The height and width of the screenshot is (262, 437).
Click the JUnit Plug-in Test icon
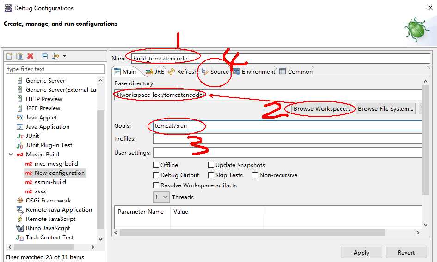(20, 145)
